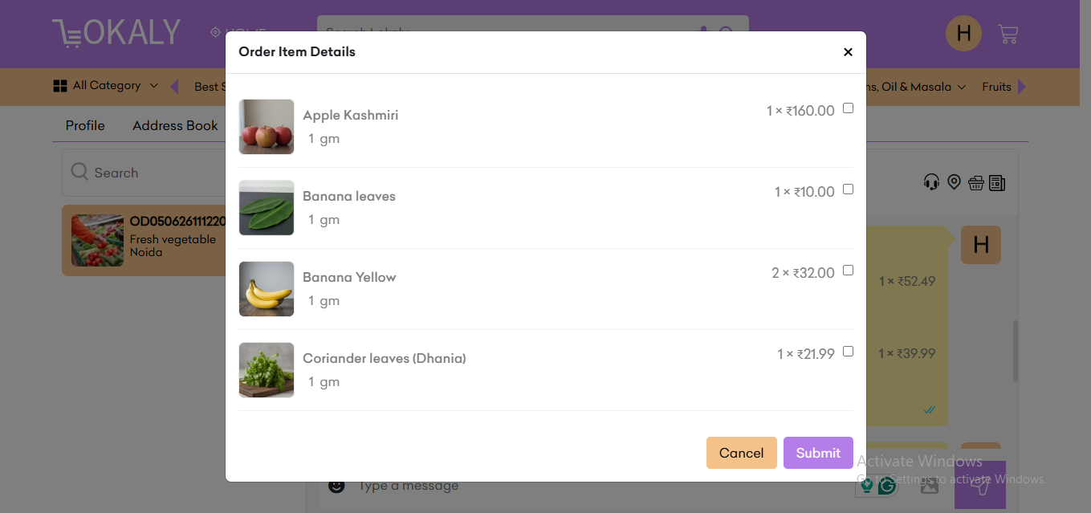1091x513 pixels.
Task: Click the Submit button
Action: [818, 453]
